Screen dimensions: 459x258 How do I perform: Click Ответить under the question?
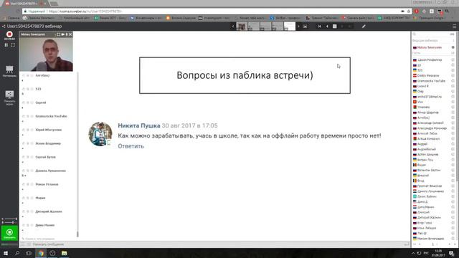[131, 146]
